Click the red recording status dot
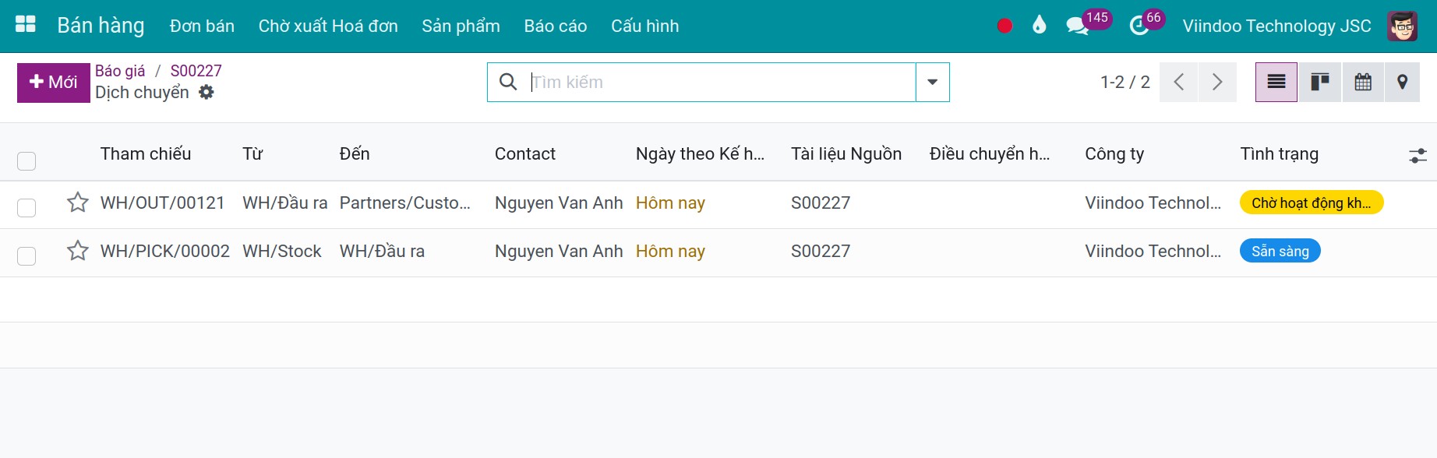 coord(1004,26)
